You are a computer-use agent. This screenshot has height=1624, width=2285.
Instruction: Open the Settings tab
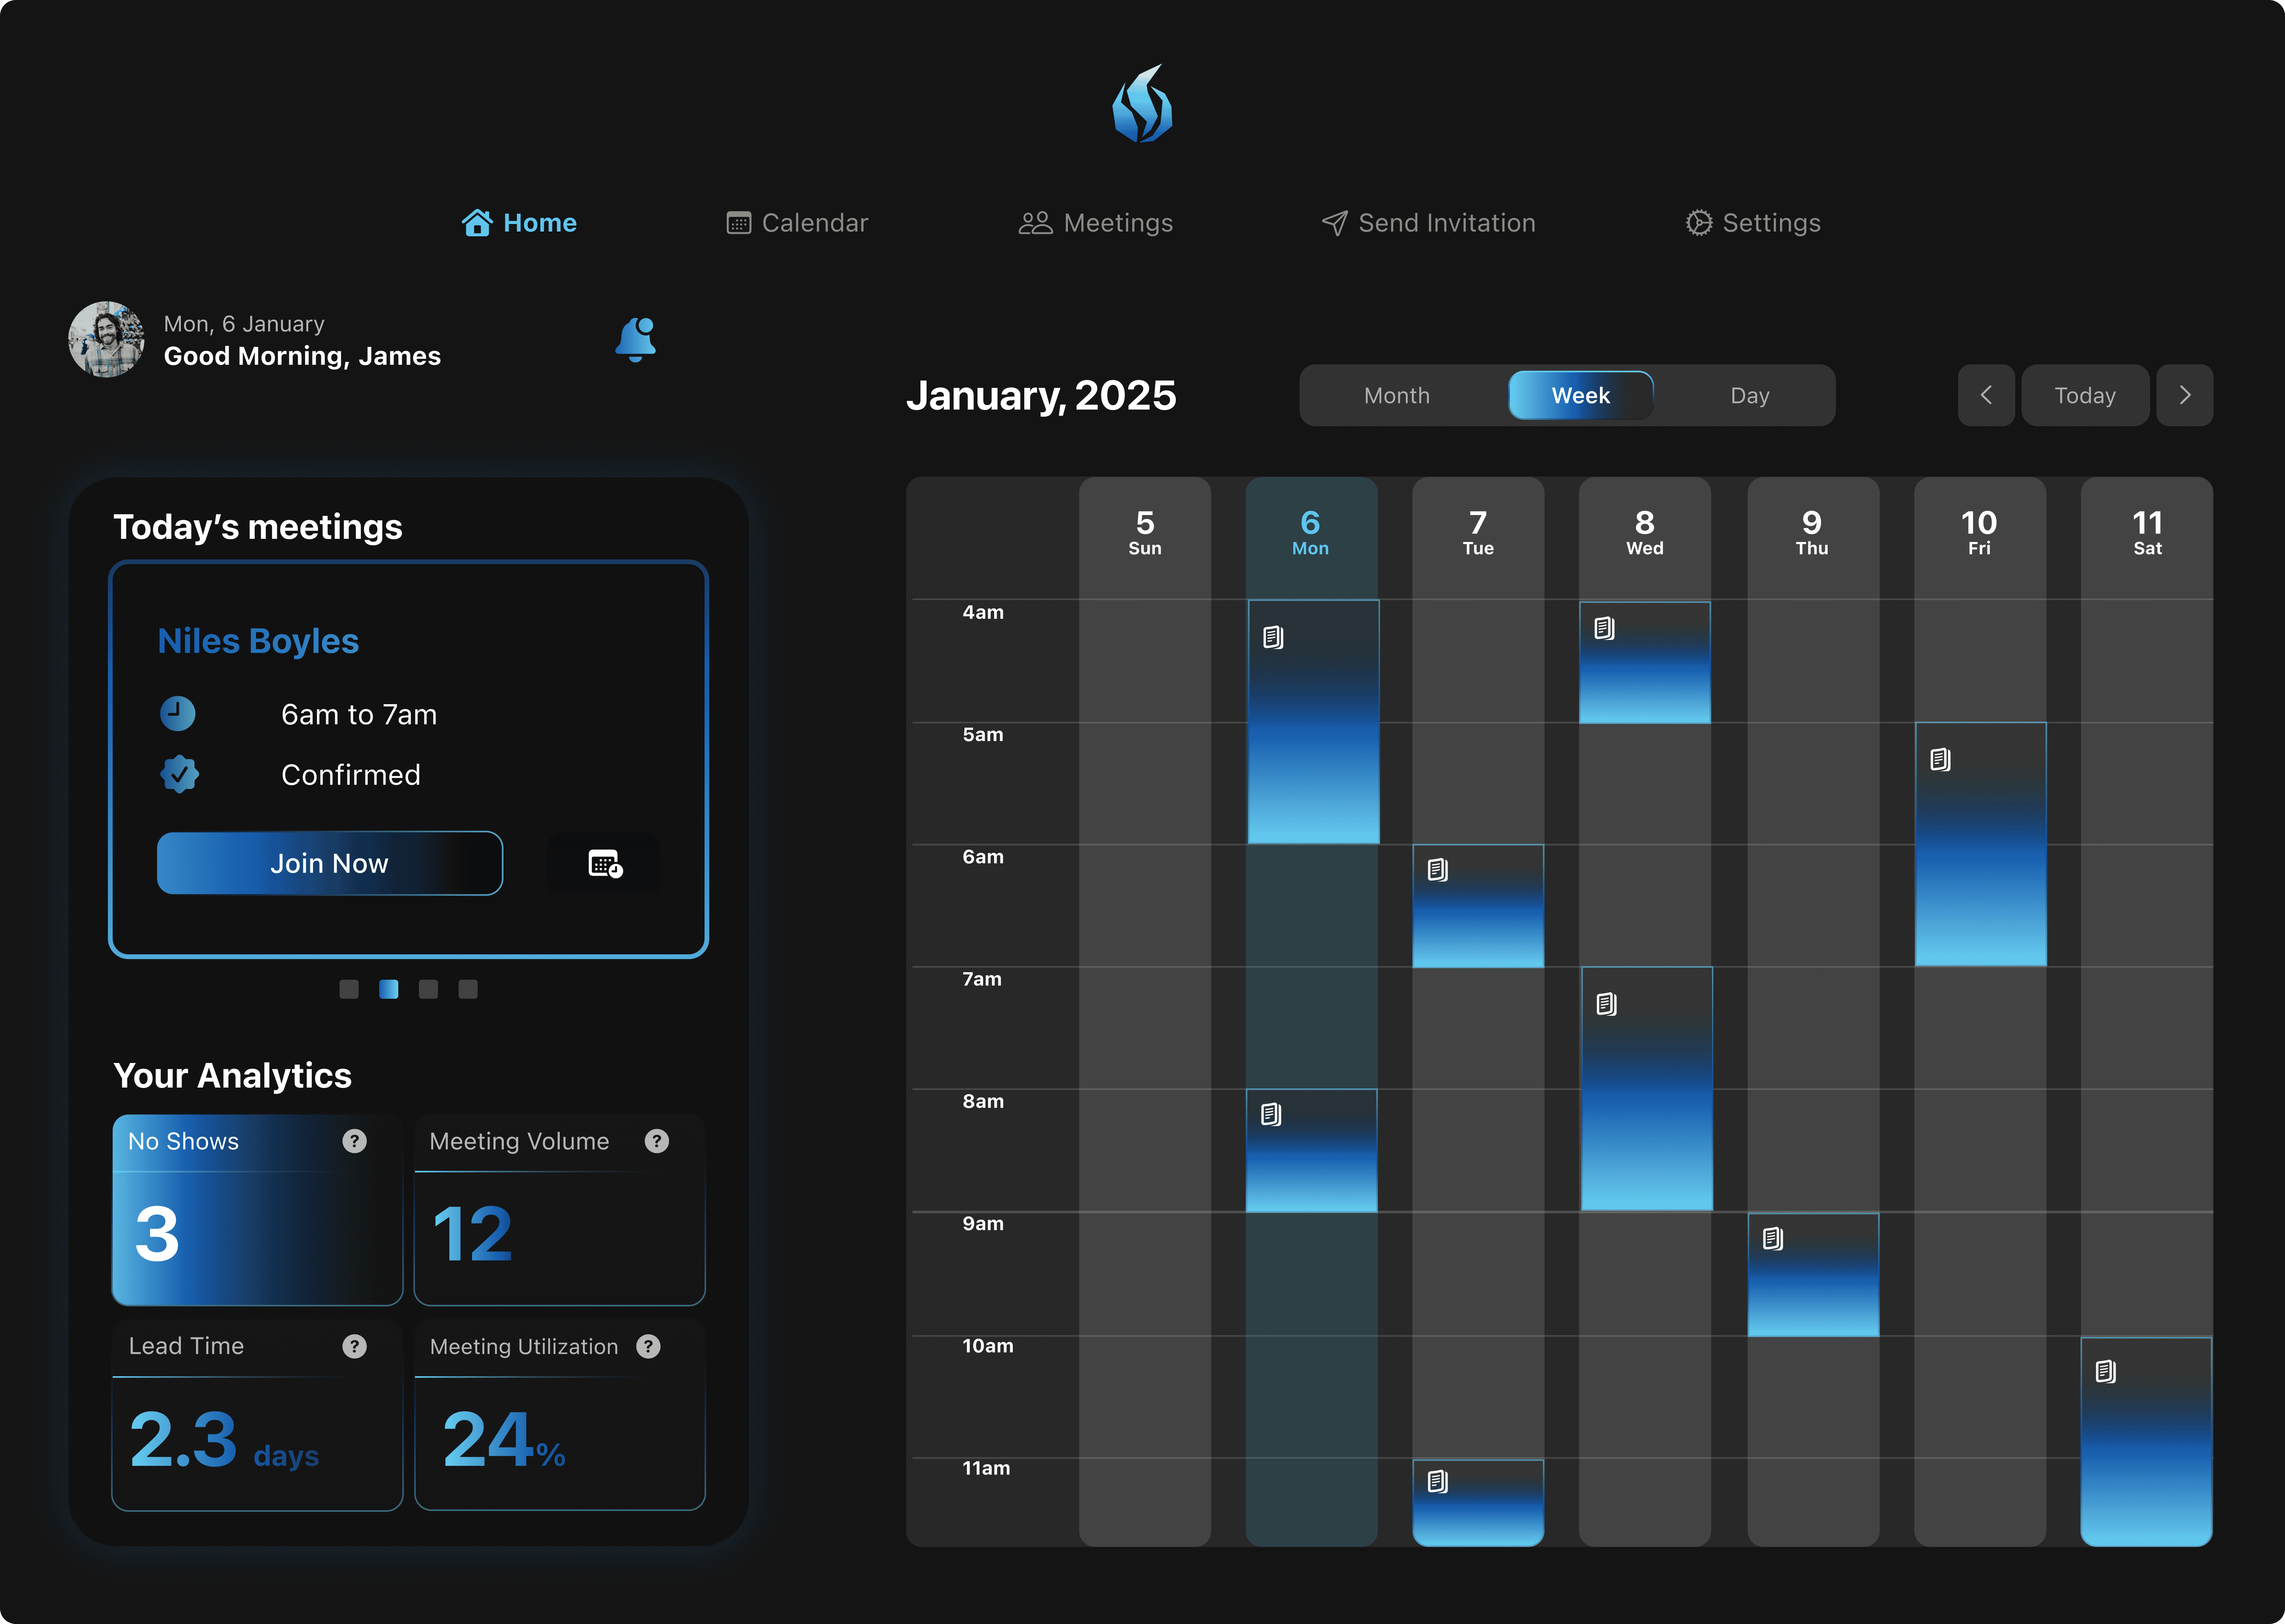(x=1753, y=223)
